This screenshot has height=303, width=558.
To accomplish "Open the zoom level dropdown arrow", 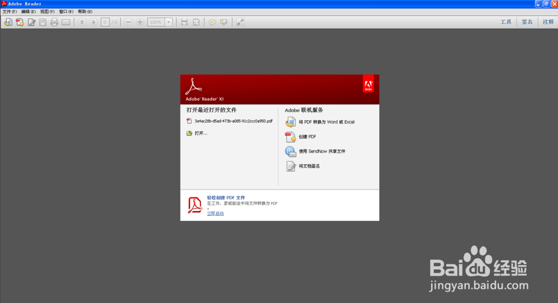I will coord(169,22).
